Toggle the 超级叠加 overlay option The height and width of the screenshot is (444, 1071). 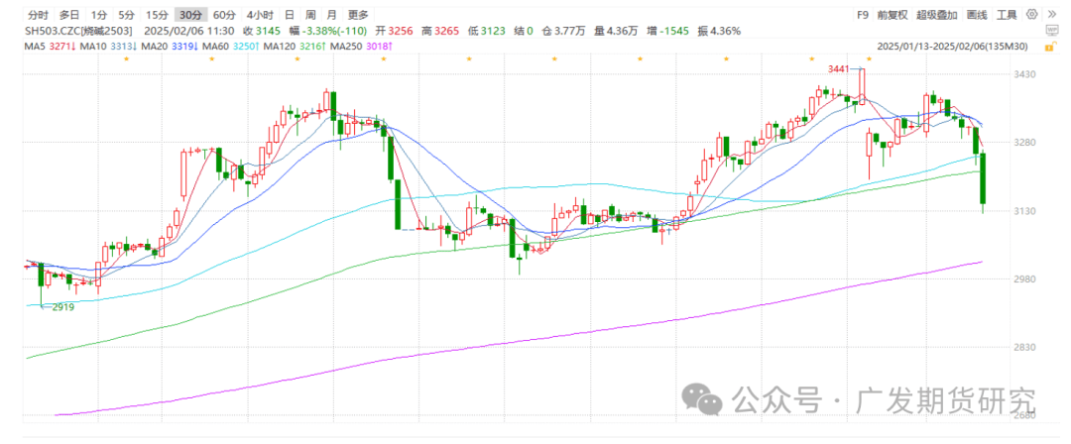937,15
